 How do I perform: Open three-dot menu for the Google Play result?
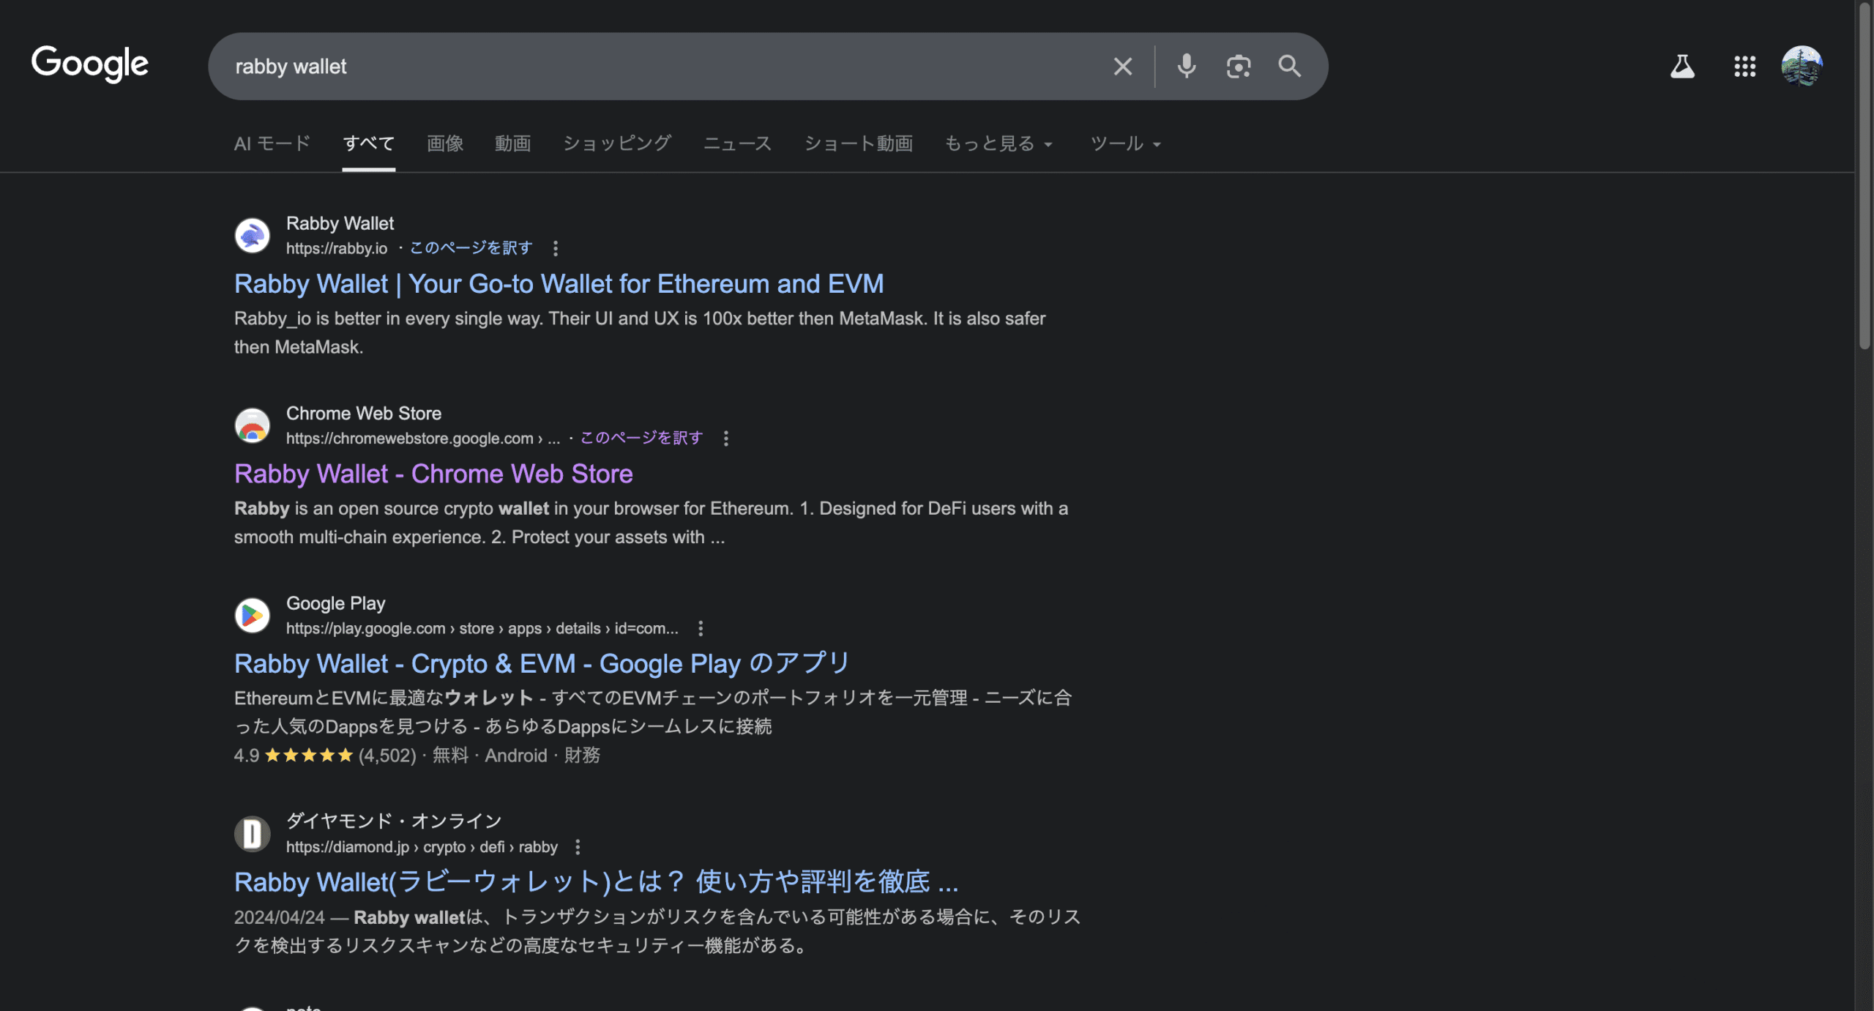coord(701,628)
